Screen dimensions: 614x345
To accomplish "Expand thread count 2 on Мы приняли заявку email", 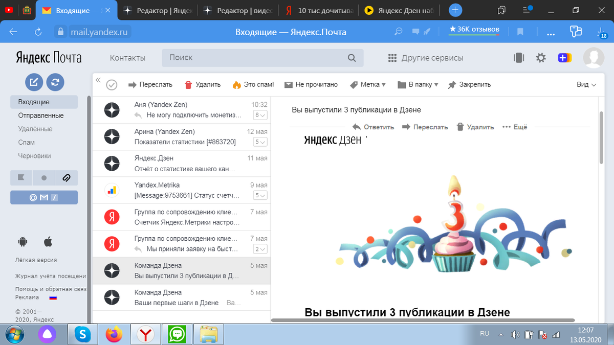I will pyautogui.click(x=260, y=249).
